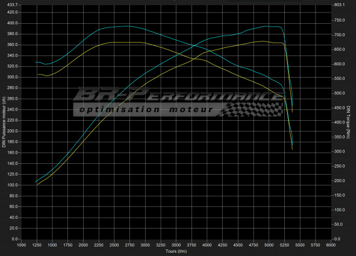The height and width of the screenshot is (256, 356).
Task: Click the 433.7 maximum on left axis
Action: tap(11, 5)
